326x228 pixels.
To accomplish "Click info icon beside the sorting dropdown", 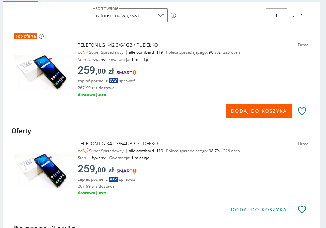I will pyautogui.click(x=173, y=15).
